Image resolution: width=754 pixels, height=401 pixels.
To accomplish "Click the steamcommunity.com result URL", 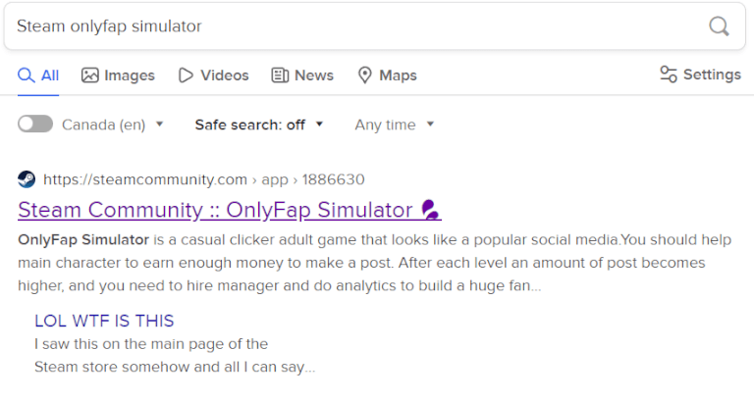I will click(x=204, y=179).
